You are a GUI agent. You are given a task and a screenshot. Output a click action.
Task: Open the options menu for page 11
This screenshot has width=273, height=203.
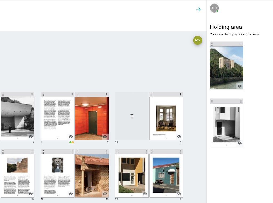181,94
